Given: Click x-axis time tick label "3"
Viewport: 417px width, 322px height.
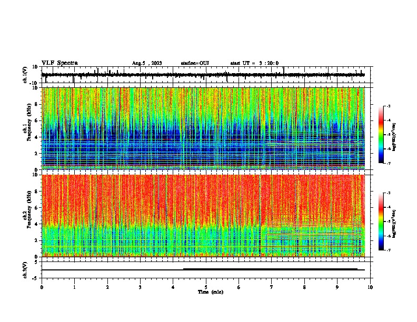Looking at the screenshot, I should tap(140, 287).
